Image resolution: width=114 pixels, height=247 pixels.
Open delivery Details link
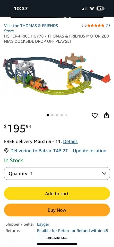point(70,142)
